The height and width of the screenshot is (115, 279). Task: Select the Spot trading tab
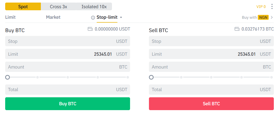click(23, 7)
